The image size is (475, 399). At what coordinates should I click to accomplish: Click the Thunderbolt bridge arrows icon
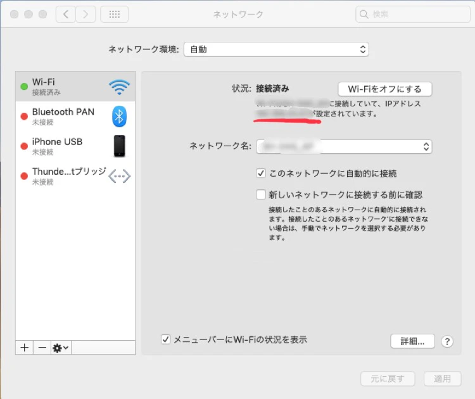pos(119,176)
